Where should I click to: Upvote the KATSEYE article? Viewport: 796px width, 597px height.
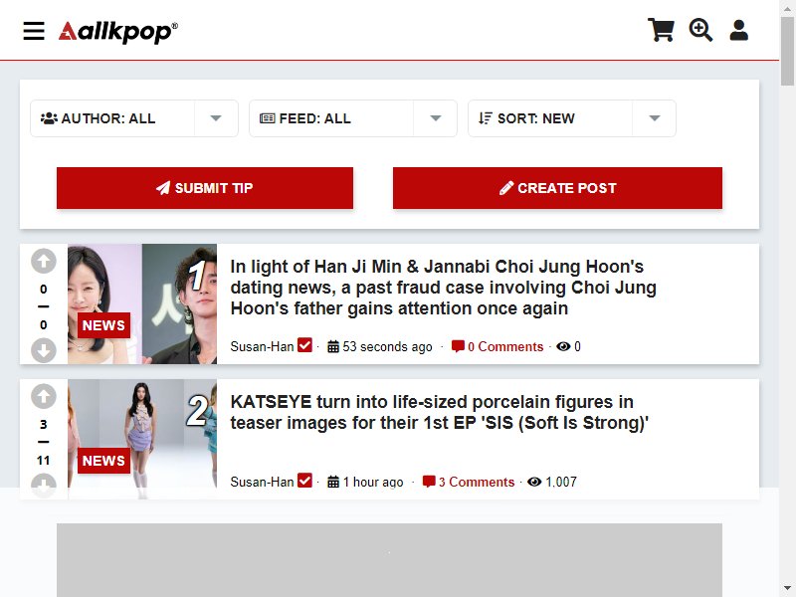pos(44,396)
